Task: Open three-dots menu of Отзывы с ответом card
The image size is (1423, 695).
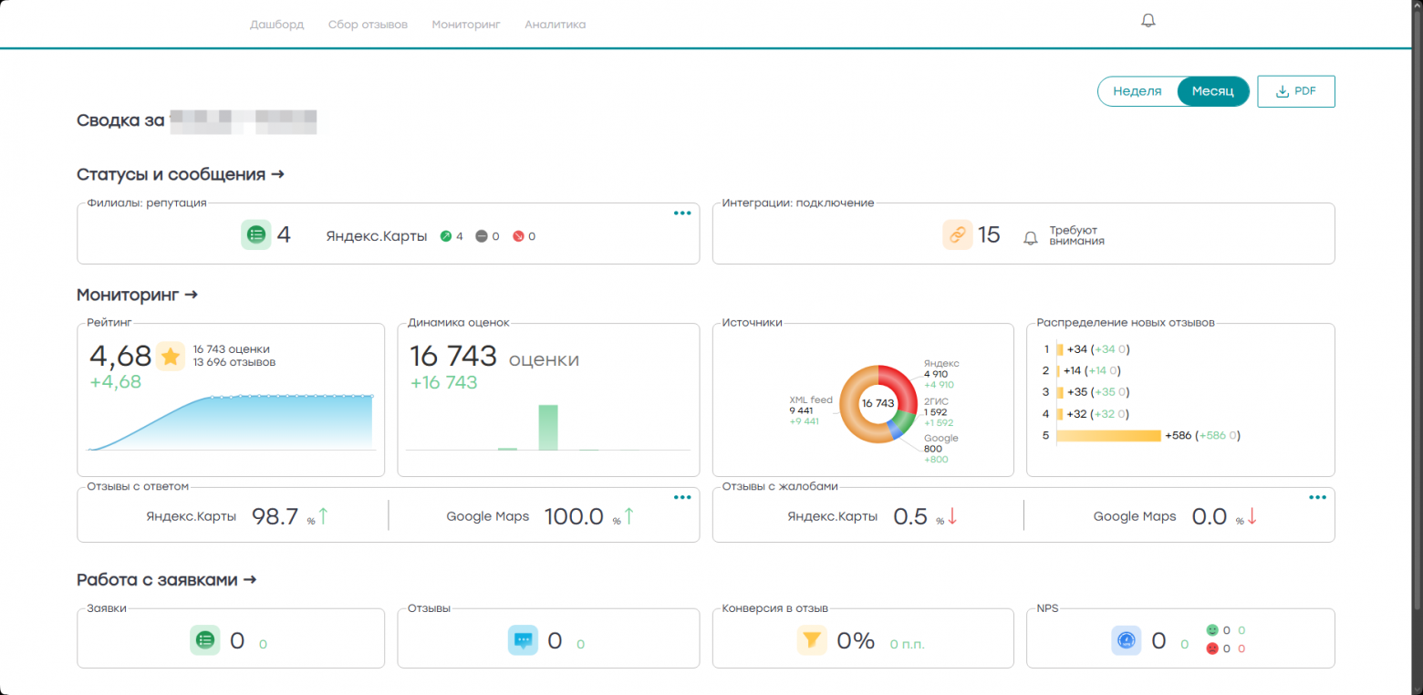Action: (x=682, y=497)
